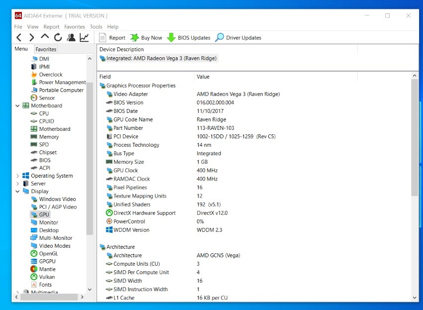Open the Tools menu

point(96,27)
